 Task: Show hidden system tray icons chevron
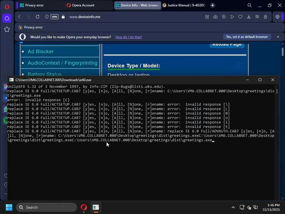coord(233,207)
